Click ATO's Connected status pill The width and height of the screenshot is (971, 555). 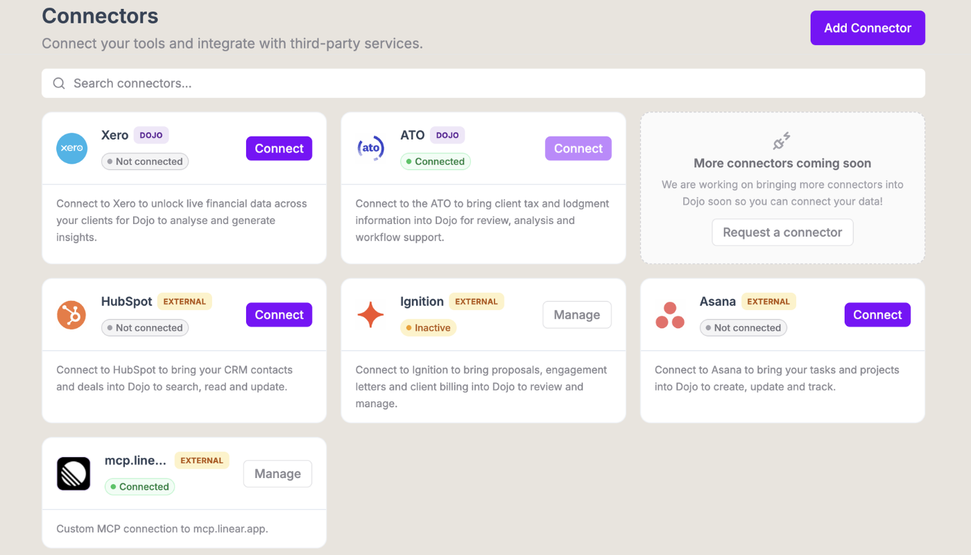[436, 162]
